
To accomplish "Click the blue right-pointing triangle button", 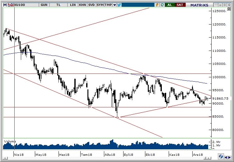I will [229, 157].
